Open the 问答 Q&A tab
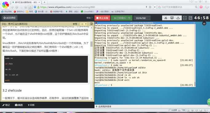This screenshot has width=210, height=113. pos(31,105)
